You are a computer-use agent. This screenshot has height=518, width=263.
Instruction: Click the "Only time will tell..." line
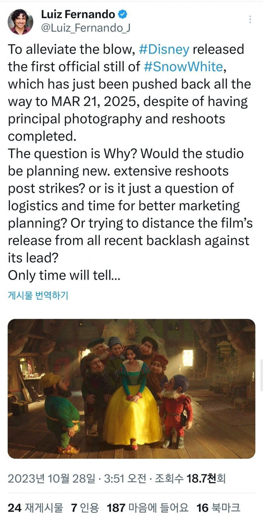tap(64, 275)
